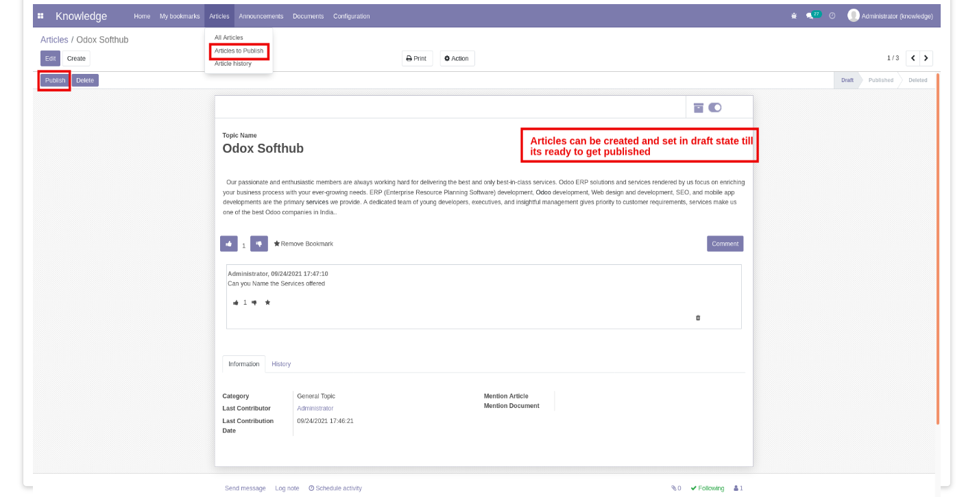The height and width of the screenshot is (497, 964).
Task: Click Schedule activity in the chatter
Action: tap(335, 488)
